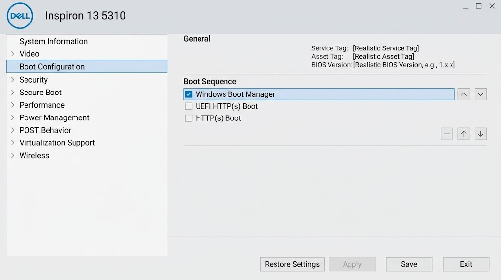
Task: Expand the Virtualization Support chevron
Action: click(13, 143)
